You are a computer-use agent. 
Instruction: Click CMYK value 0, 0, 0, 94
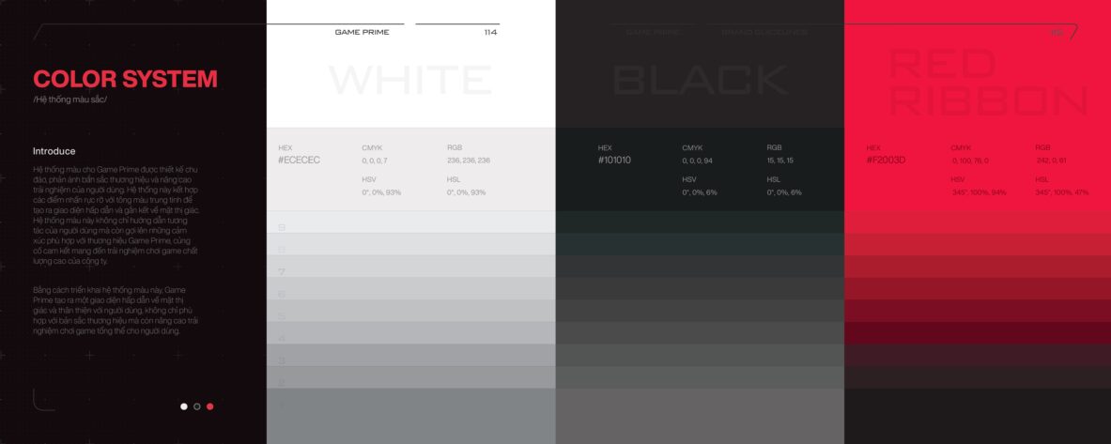[697, 161]
